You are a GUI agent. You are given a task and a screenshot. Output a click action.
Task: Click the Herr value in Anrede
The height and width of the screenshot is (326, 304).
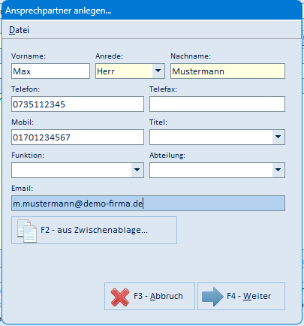[106, 71]
